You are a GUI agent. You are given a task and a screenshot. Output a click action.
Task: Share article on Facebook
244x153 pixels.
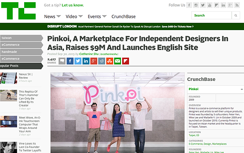pos(70,61)
